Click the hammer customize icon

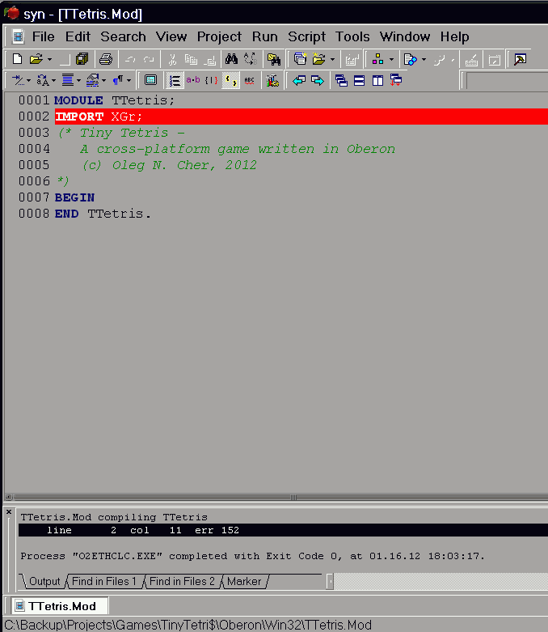click(518, 59)
